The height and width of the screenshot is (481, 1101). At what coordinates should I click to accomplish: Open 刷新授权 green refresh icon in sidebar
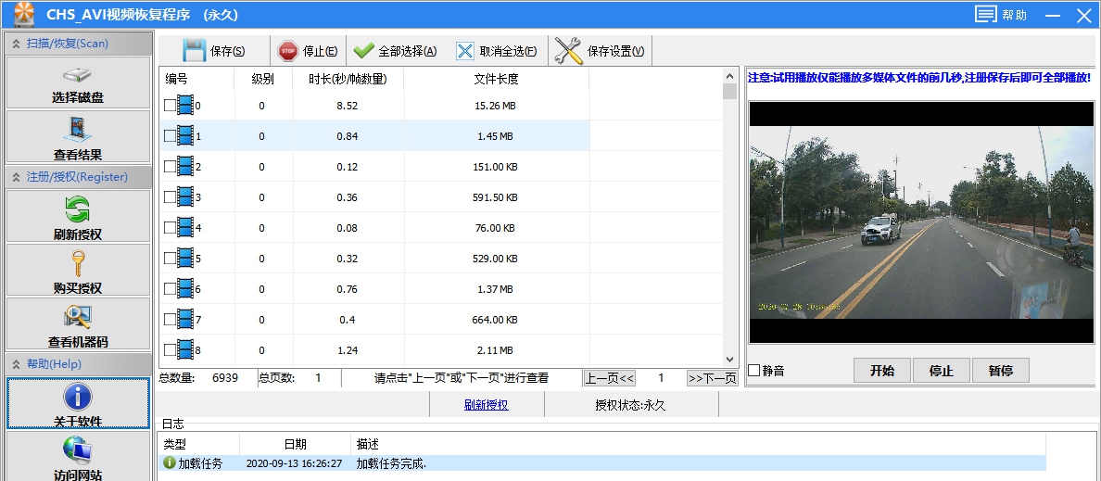[x=78, y=209]
